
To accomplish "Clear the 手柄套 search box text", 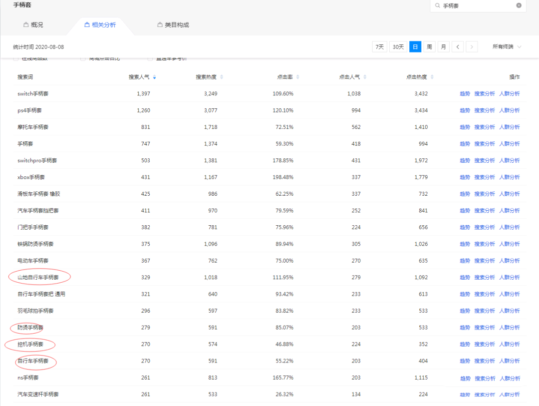I will coord(519,5).
